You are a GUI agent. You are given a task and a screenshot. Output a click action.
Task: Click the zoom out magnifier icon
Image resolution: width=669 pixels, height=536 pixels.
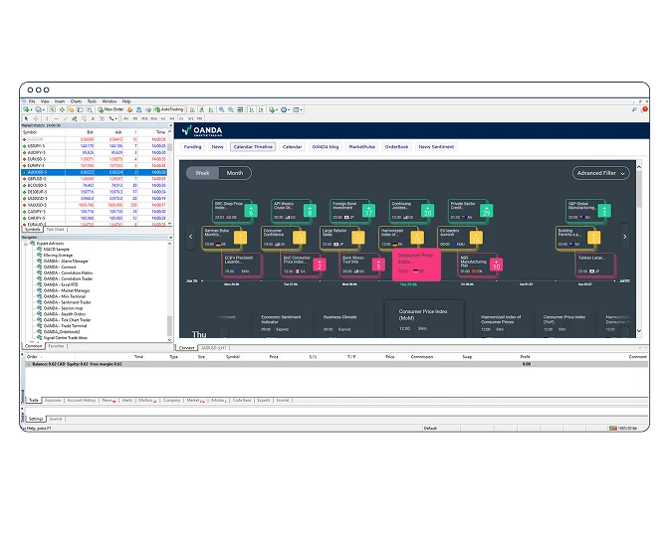pos(231,109)
